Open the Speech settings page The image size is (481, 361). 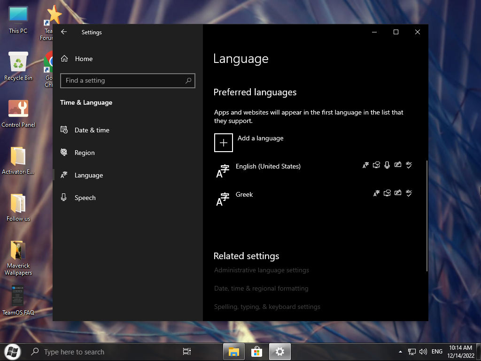(x=85, y=198)
